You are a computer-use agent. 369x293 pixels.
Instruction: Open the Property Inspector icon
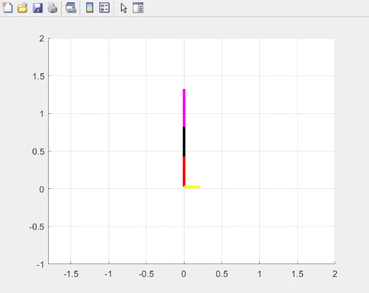point(138,8)
